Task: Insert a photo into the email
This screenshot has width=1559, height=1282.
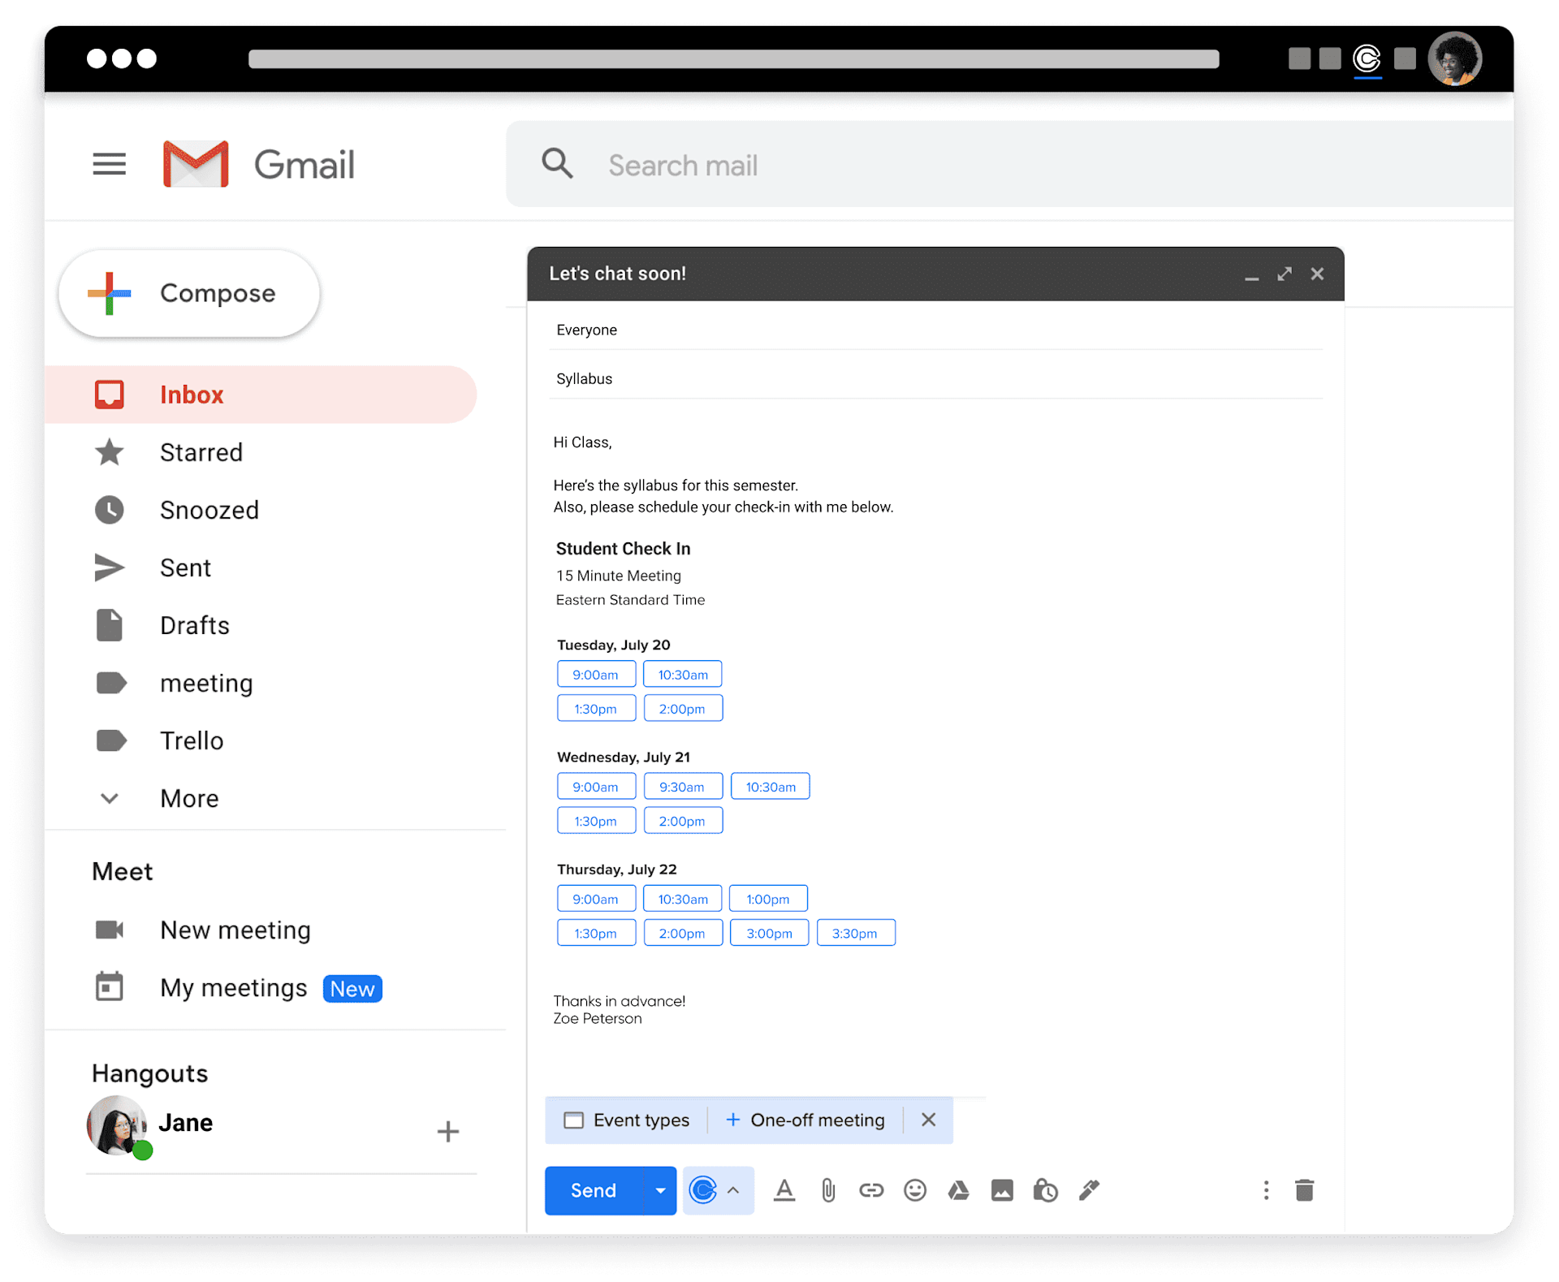Action: [1001, 1190]
